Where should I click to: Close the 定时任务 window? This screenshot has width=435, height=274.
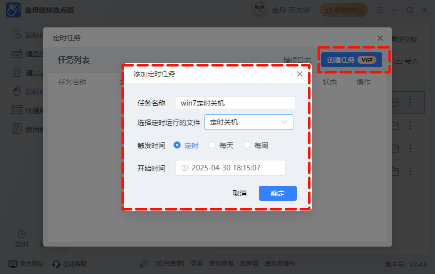(x=380, y=38)
